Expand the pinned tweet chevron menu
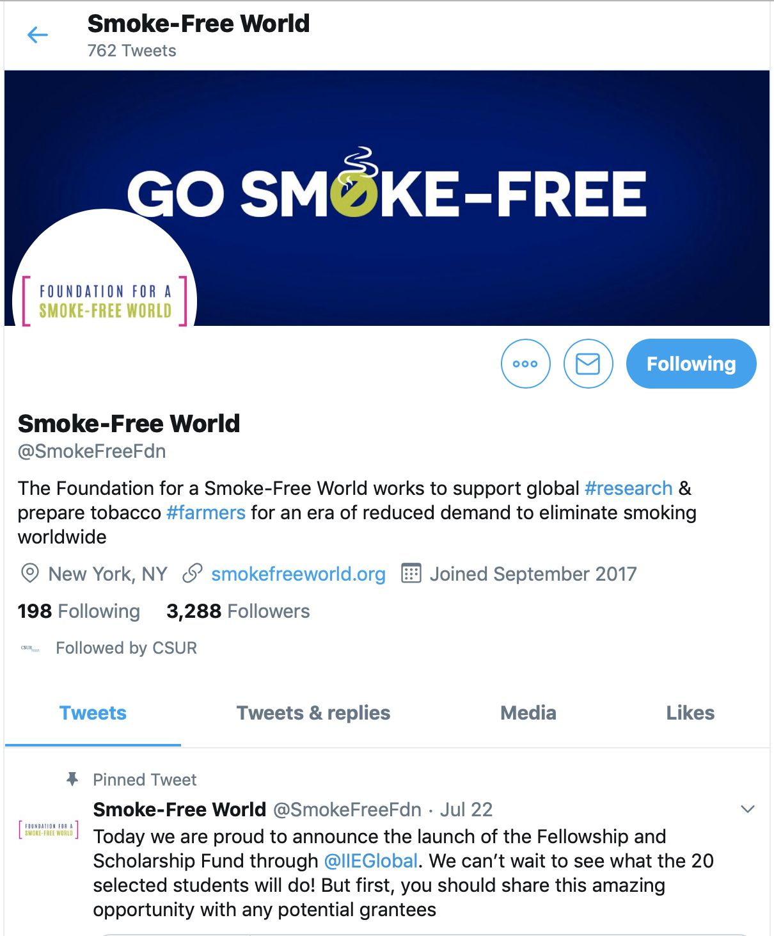774x936 pixels. click(748, 809)
